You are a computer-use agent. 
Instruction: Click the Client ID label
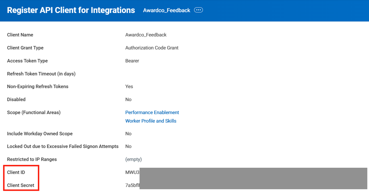[16, 172]
